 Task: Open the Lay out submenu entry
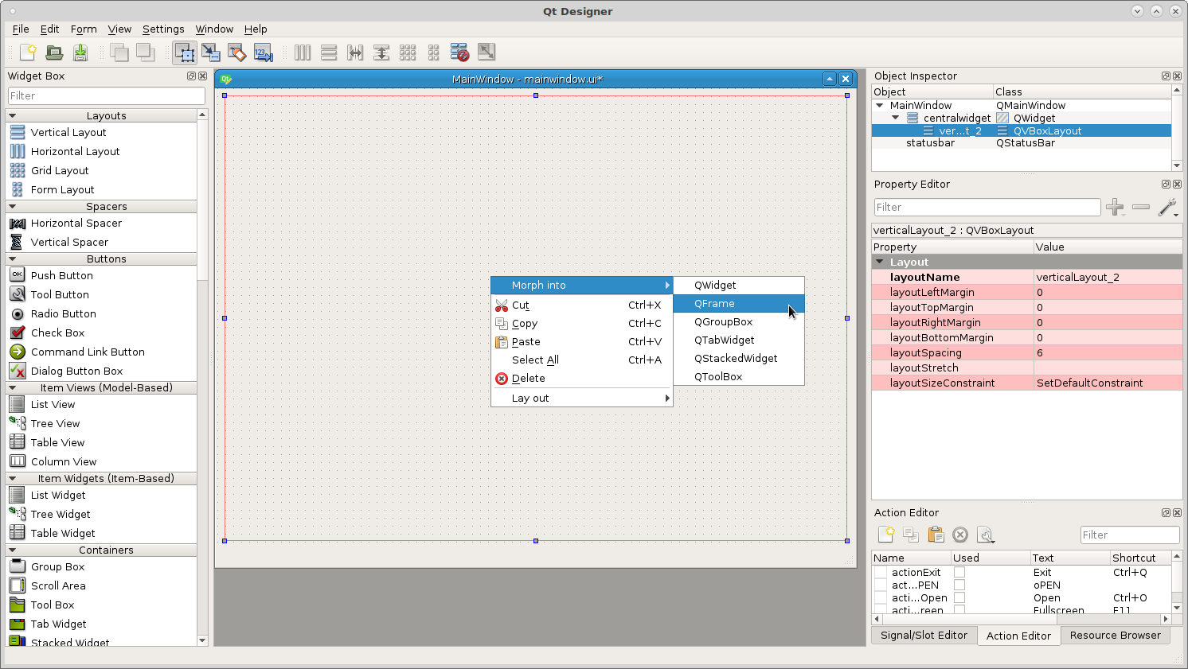582,399
